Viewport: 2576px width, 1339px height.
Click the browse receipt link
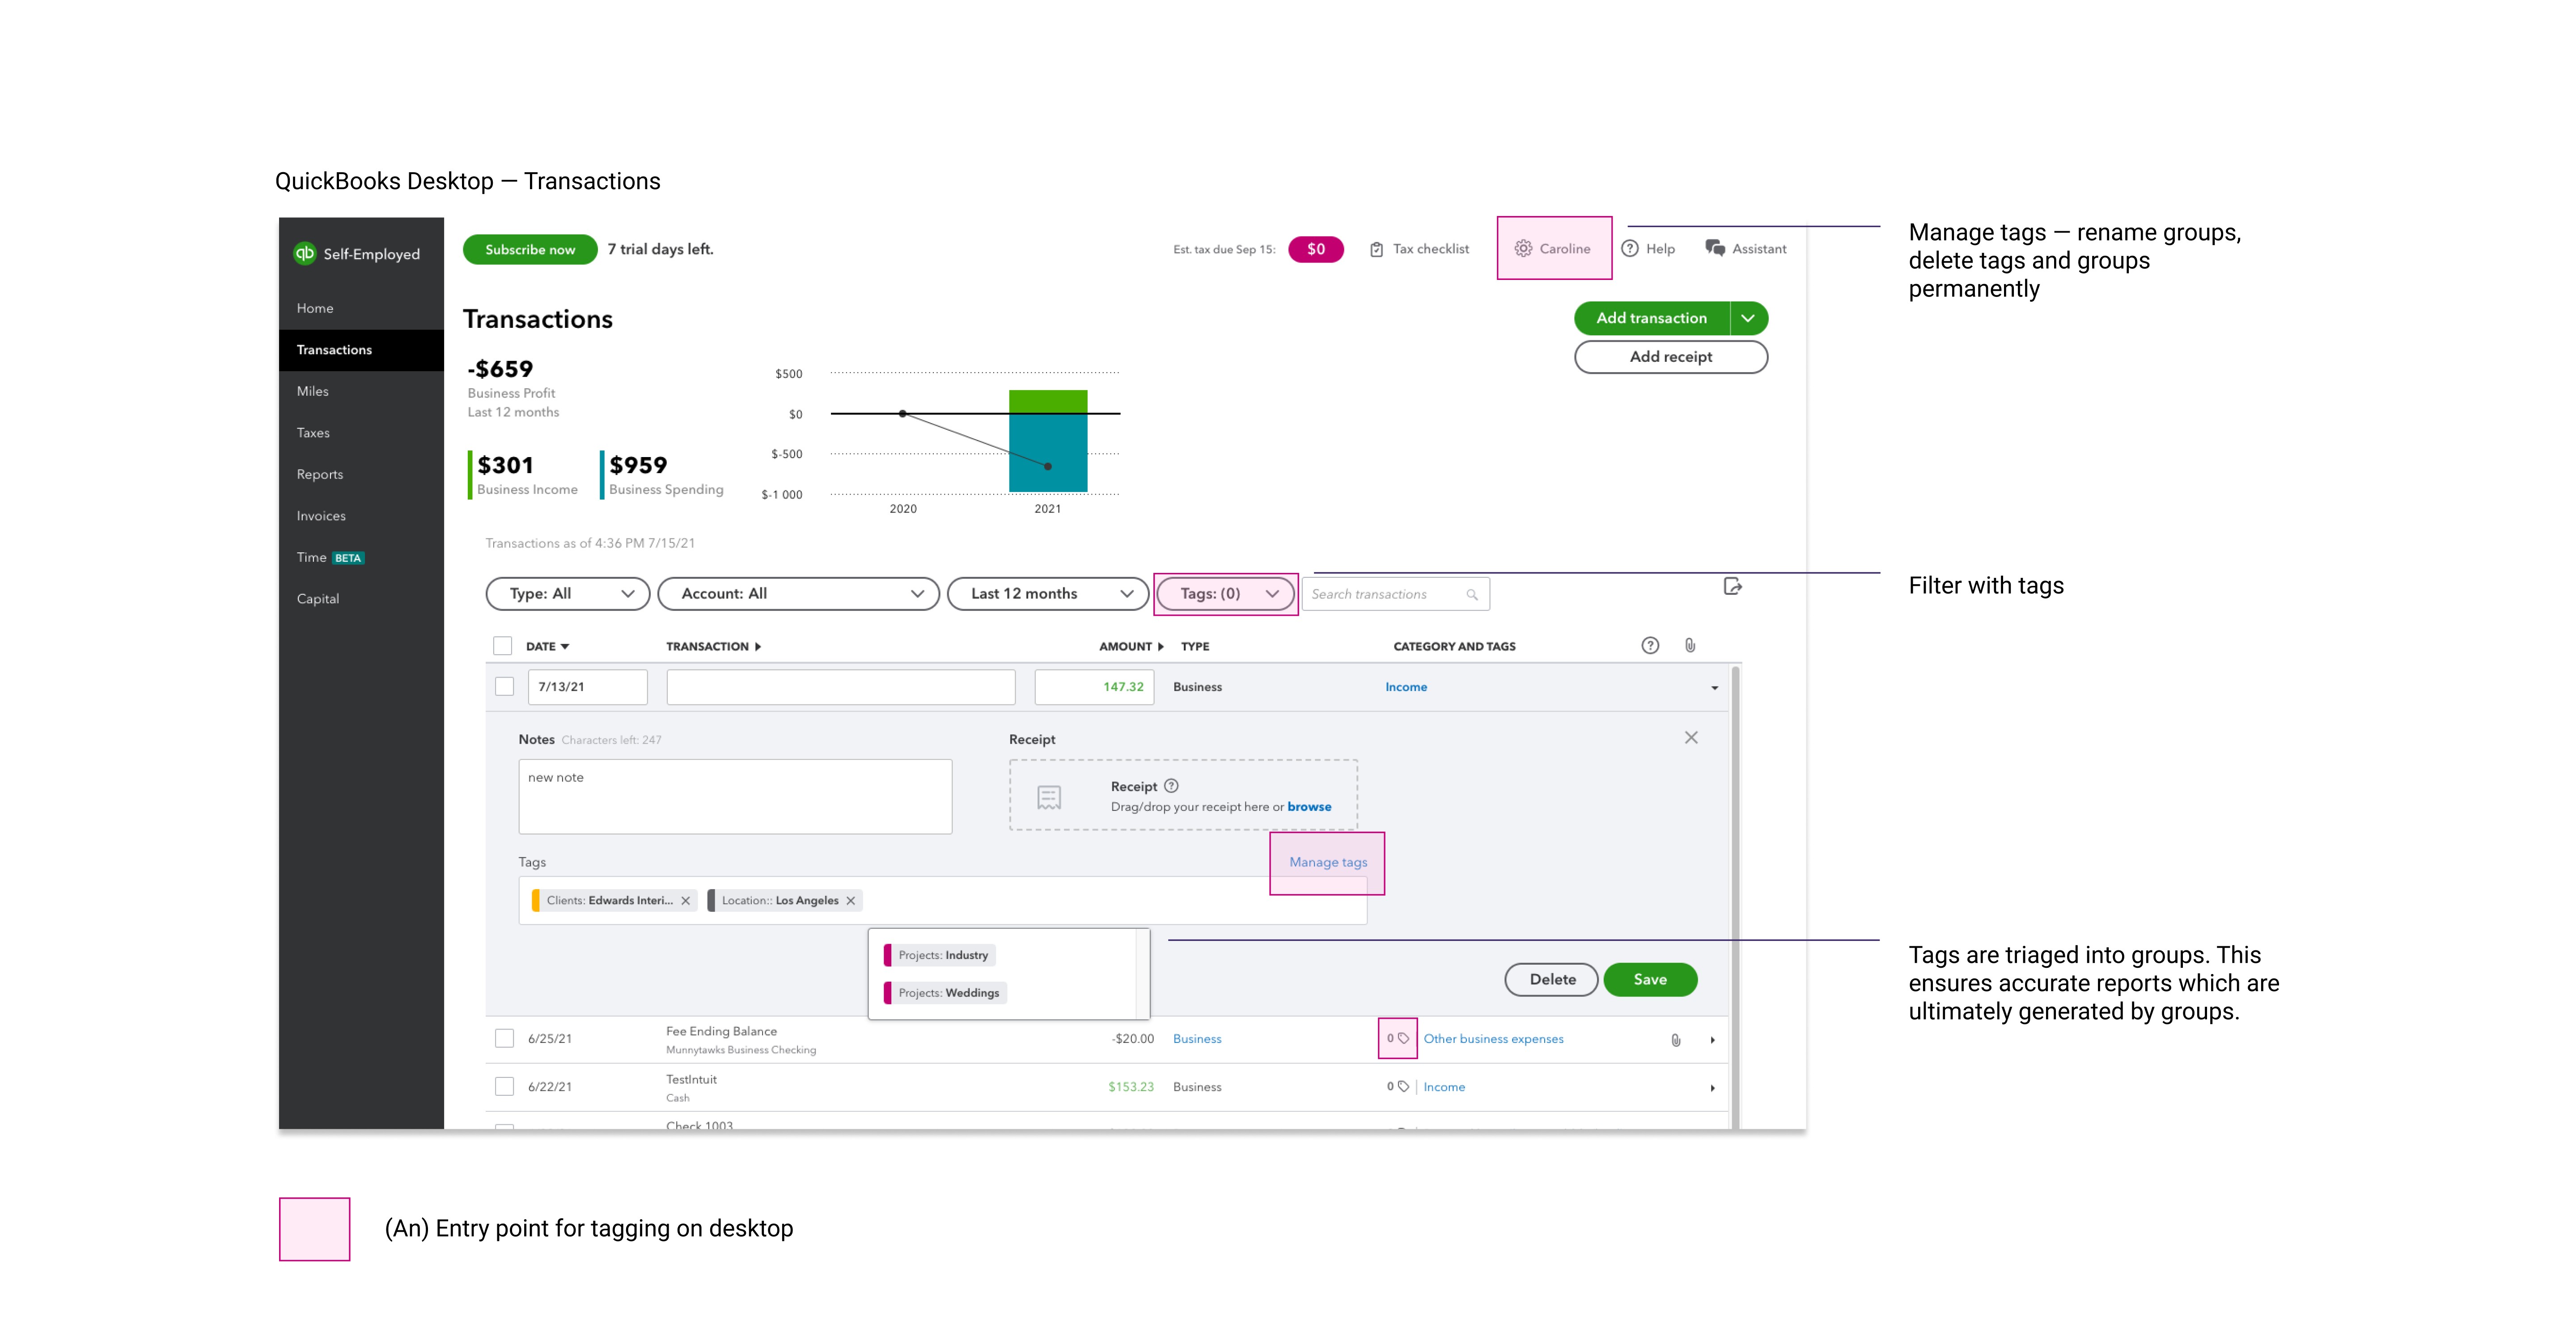1309,807
